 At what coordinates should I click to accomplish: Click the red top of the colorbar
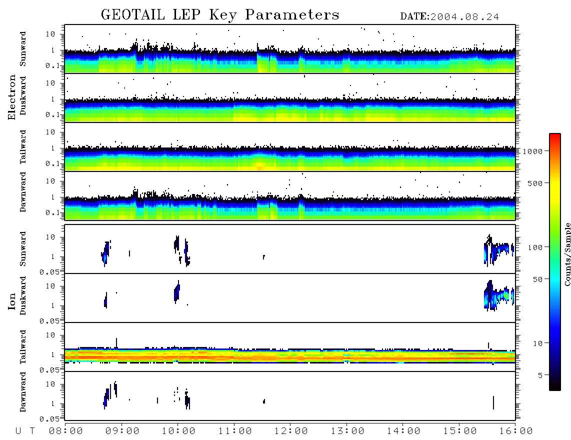[x=554, y=137]
